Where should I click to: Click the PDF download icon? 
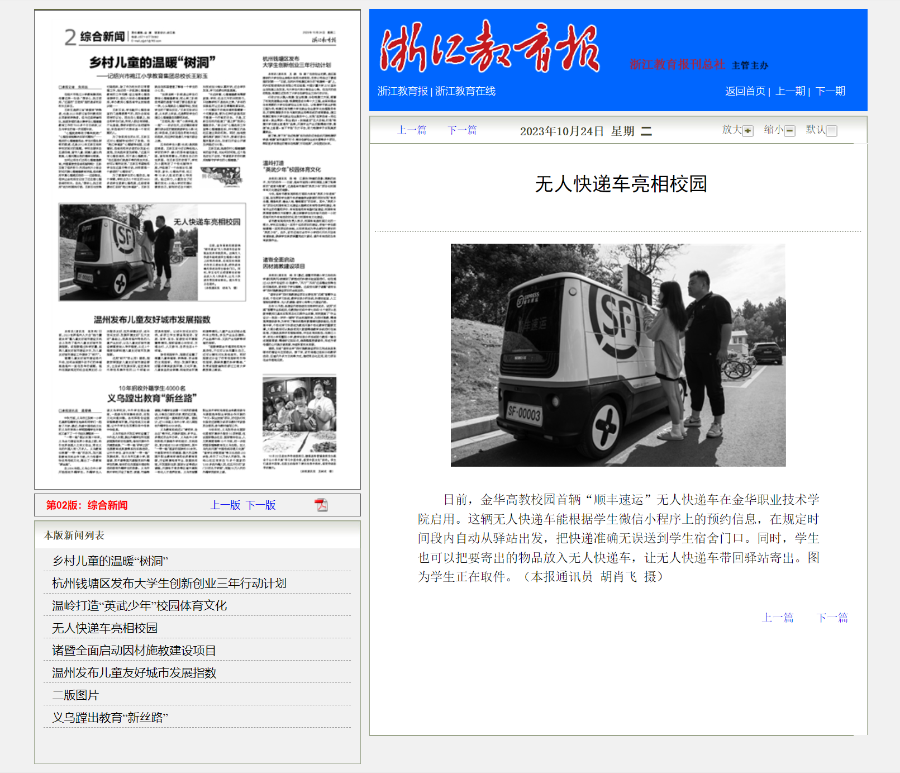(x=321, y=505)
